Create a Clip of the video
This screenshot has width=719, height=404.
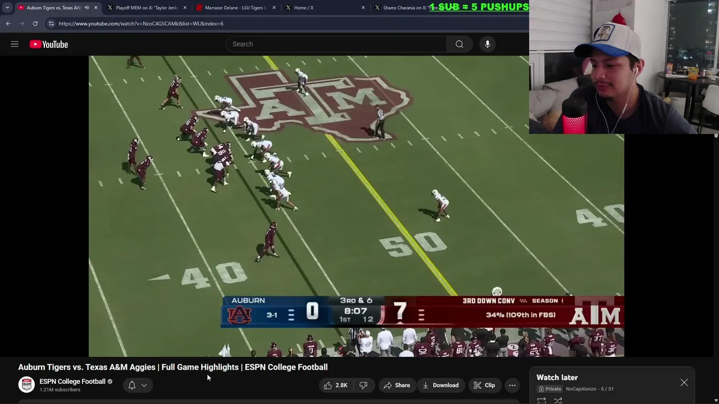tap(484, 385)
